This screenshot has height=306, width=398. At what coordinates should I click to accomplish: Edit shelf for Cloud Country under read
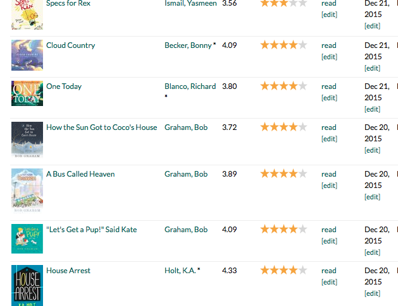tap(329, 57)
